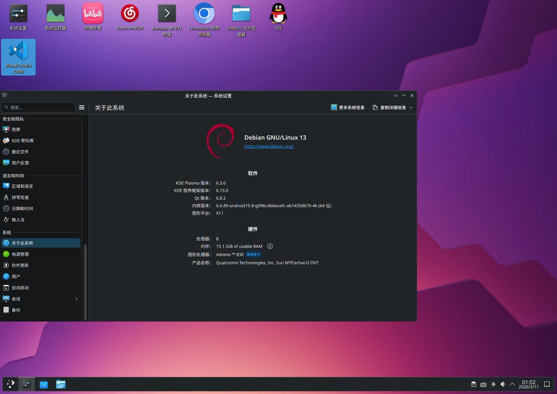Screen dimensions: 557x394
Task: Click the 图形平台 value X11
Action: 219,213
